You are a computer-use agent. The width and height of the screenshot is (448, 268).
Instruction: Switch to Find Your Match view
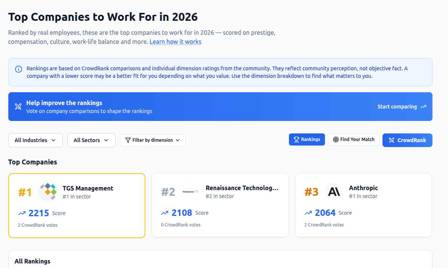[354, 139]
